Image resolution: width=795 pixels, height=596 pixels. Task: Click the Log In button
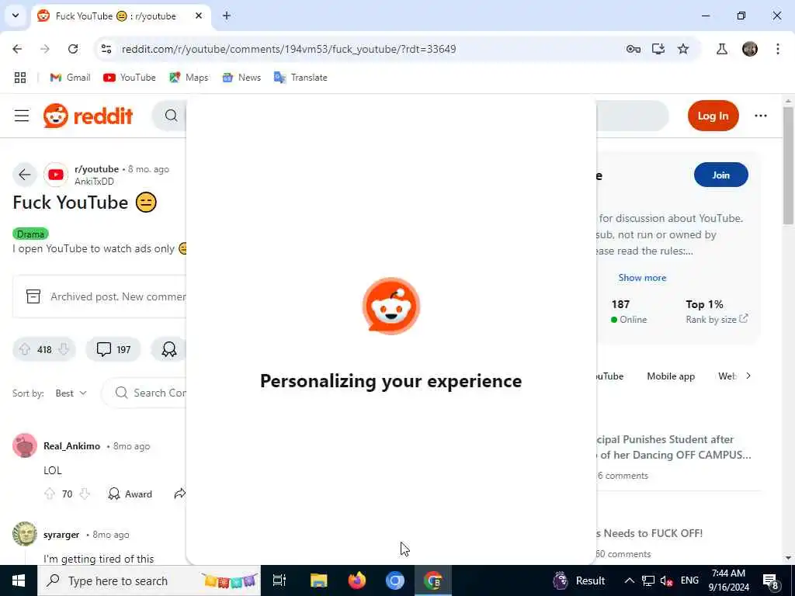[x=713, y=116]
